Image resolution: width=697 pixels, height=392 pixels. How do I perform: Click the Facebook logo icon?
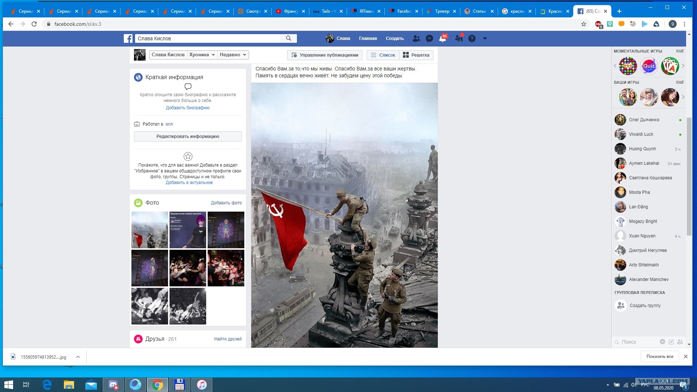coord(128,38)
